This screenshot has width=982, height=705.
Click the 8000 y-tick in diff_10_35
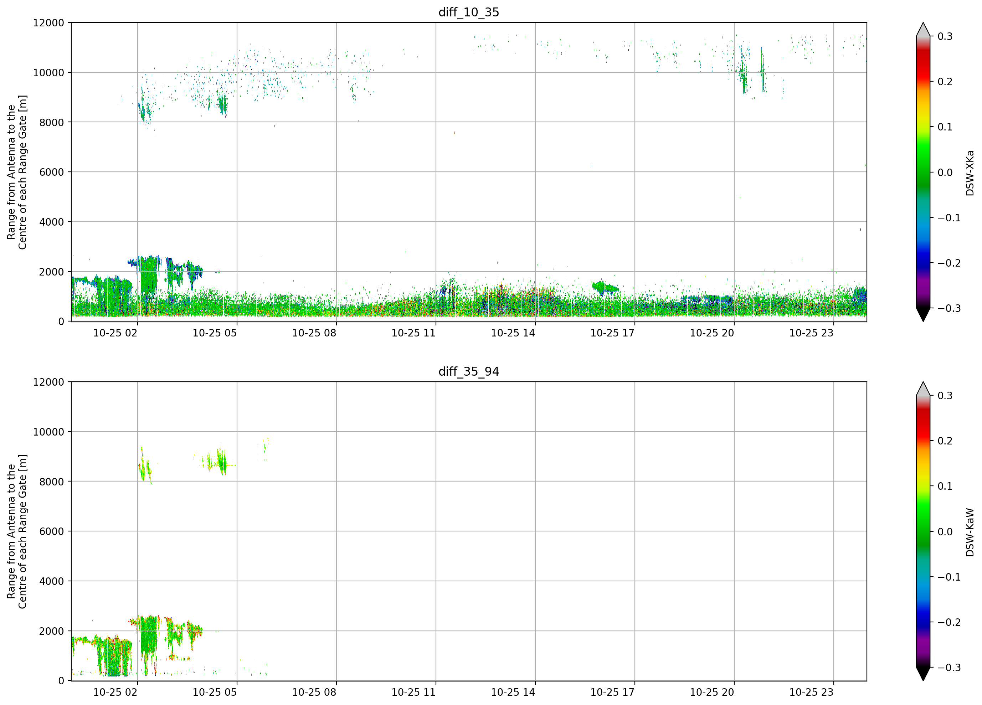pos(52,123)
